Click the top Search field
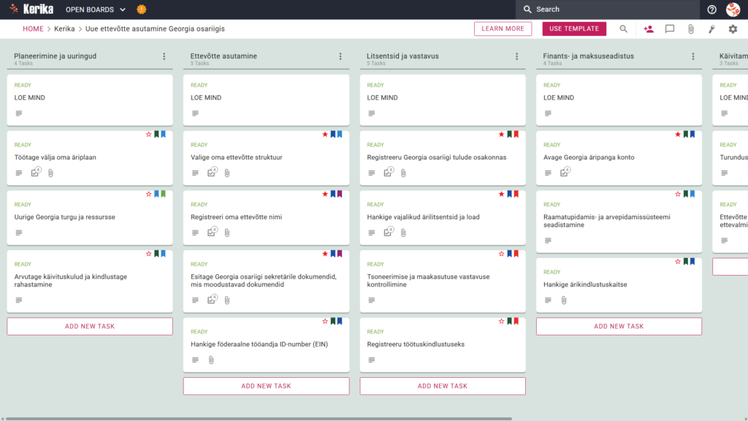This screenshot has width=748, height=421. (607, 10)
